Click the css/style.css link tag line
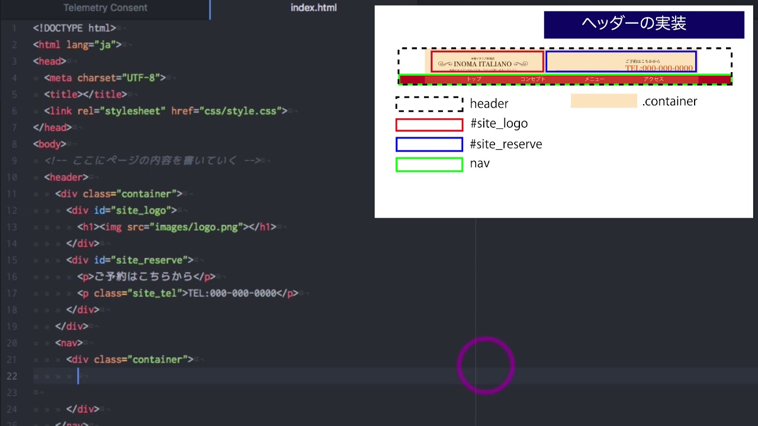This screenshot has width=758, height=426. click(166, 111)
